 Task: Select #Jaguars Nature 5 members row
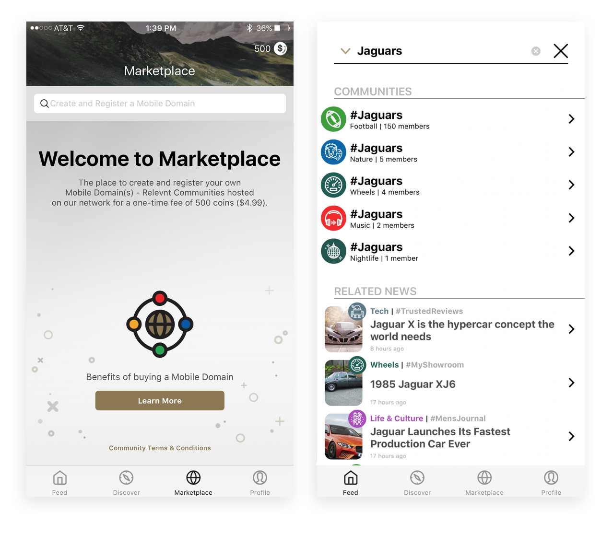(450, 152)
